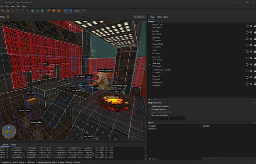The height and width of the screenshot is (164, 256).
Task: Click the Duplicate objects toolbar icon
Action: pos(49,11)
